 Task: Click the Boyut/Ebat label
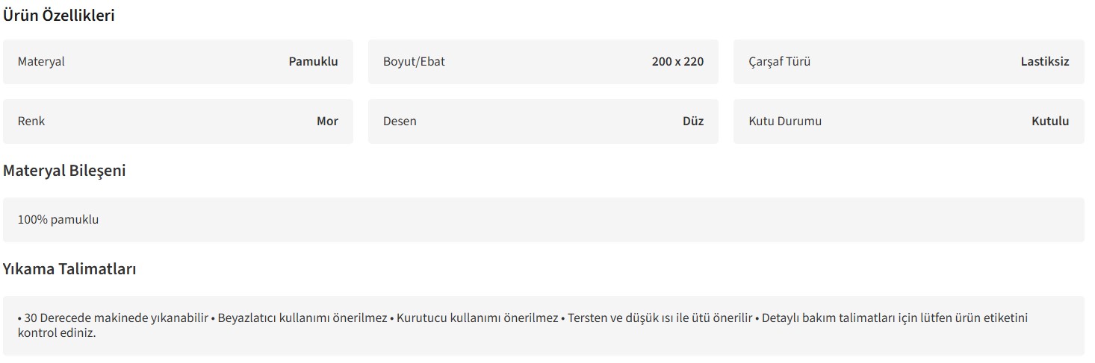click(x=414, y=62)
